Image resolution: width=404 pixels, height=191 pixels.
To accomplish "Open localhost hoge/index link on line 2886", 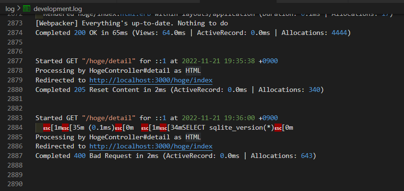I will point(151,146).
